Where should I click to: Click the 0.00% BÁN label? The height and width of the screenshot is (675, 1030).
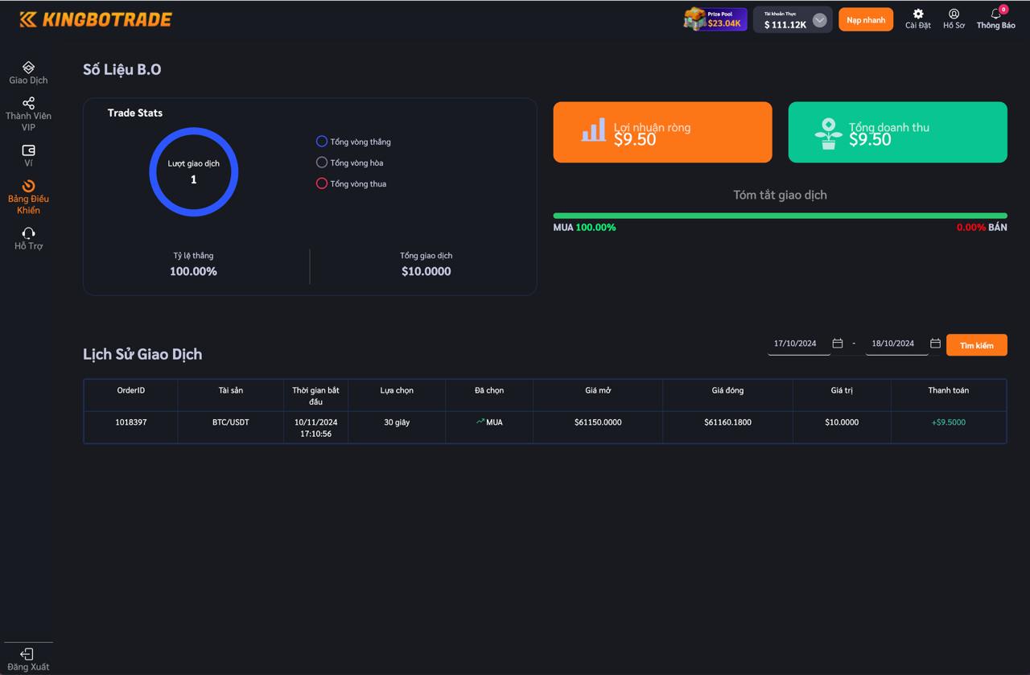pyautogui.click(x=982, y=228)
